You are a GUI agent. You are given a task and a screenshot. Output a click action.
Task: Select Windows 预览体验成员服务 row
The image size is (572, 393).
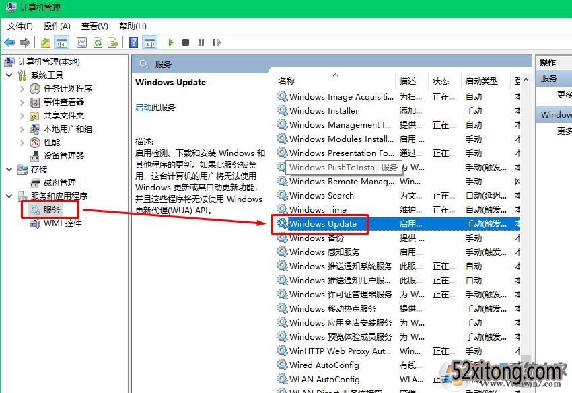398,337
